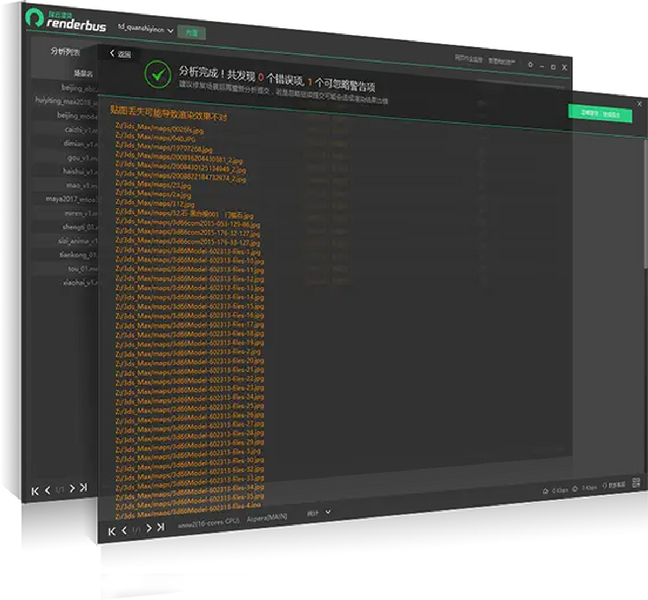Jump to first page in front dialog
Screen dimensions: 648x600
[112, 531]
